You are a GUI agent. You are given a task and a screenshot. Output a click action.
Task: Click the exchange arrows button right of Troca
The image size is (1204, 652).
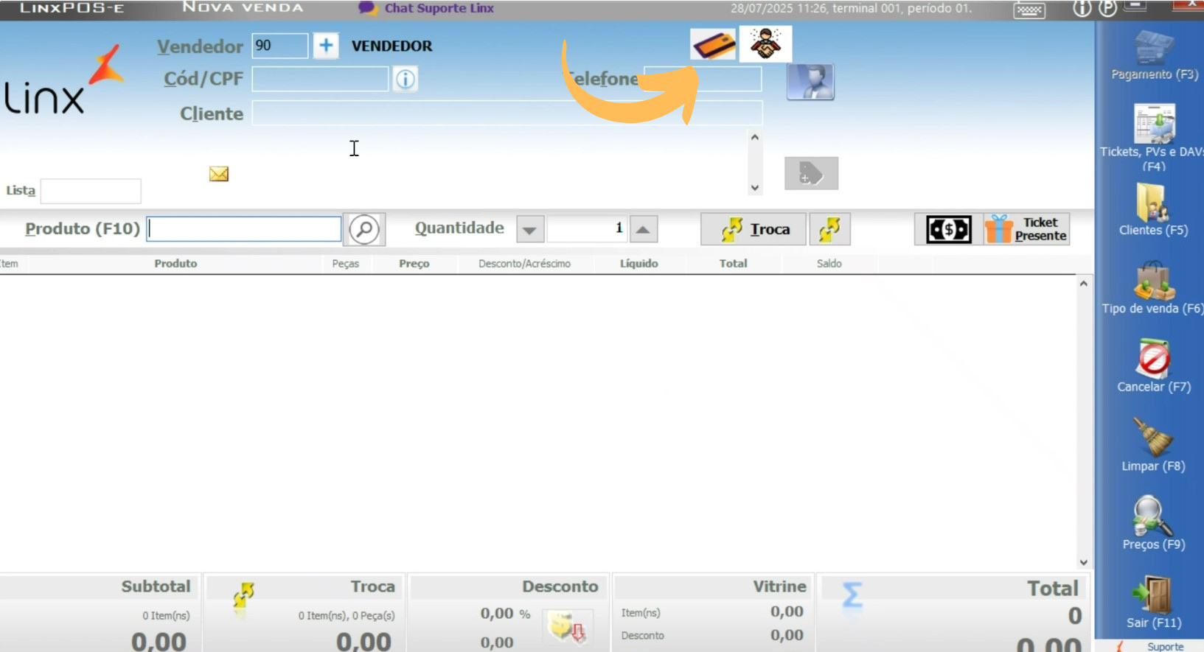830,229
